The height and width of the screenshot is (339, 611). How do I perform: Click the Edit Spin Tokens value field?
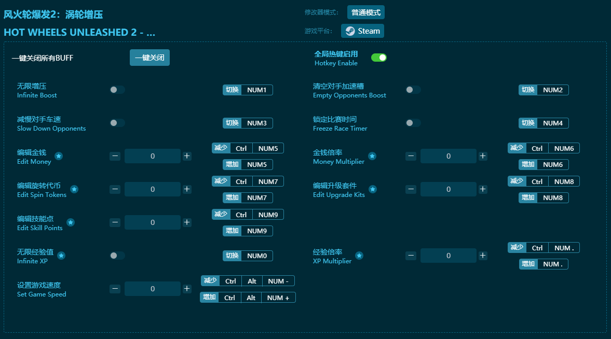click(x=153, y=189)
